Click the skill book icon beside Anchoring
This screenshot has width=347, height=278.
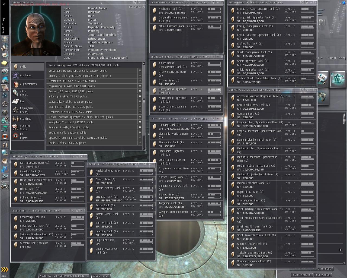[155, 11]
